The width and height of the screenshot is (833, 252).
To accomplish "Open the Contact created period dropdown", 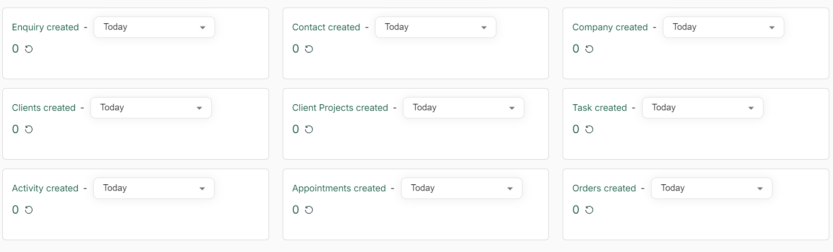I will (x=435, y=27).
